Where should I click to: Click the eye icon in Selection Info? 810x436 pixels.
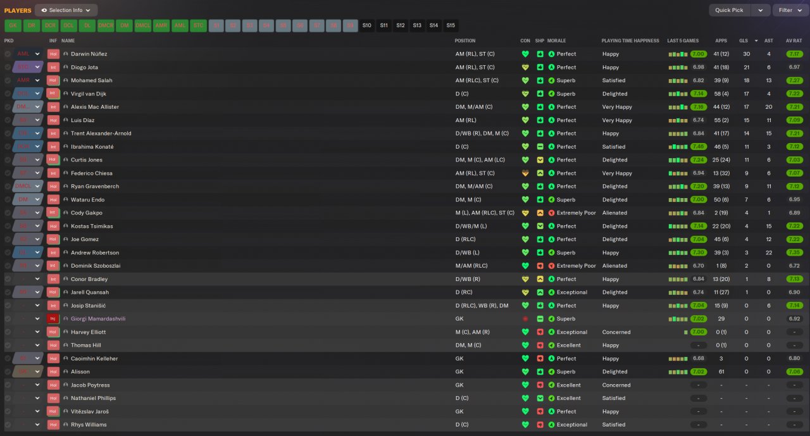[x=44, y=10]
